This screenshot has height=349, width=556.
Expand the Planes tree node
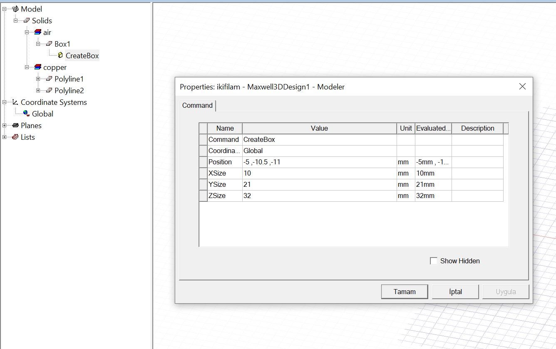pos(5,125)
